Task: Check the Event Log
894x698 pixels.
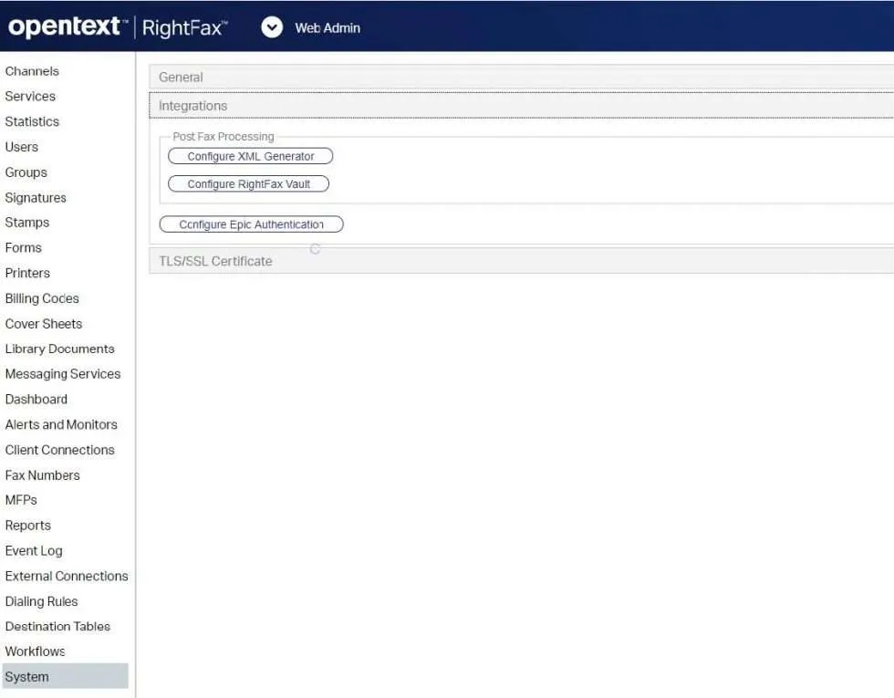Action: 34,550
